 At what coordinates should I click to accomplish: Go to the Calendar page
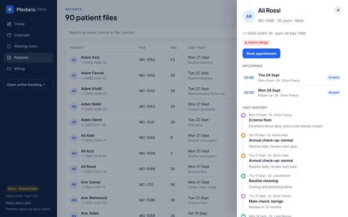pyautogui.click(x=28, y=35)
